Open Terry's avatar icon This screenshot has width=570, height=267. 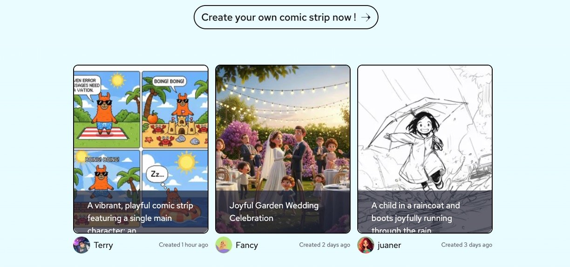(x=81, y=245)
